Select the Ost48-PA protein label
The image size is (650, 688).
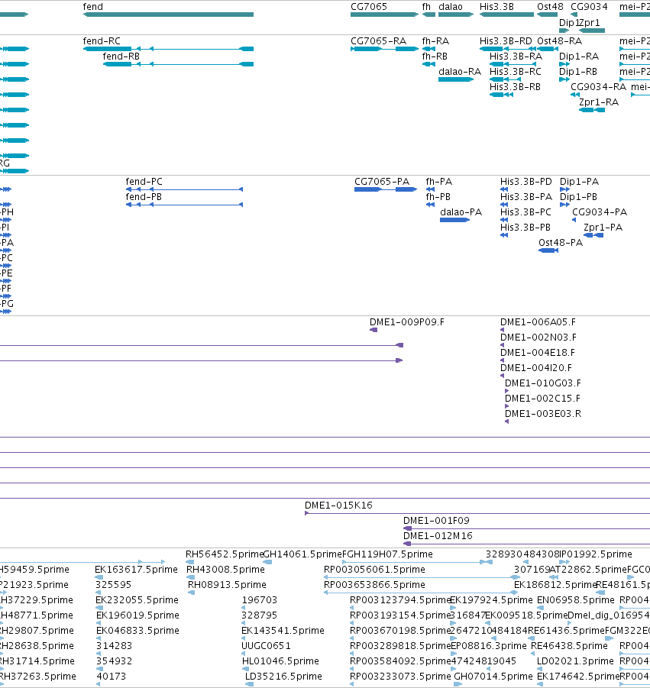coord(561,243)
